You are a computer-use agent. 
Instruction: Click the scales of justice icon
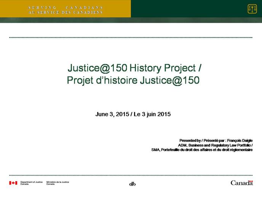252,9
